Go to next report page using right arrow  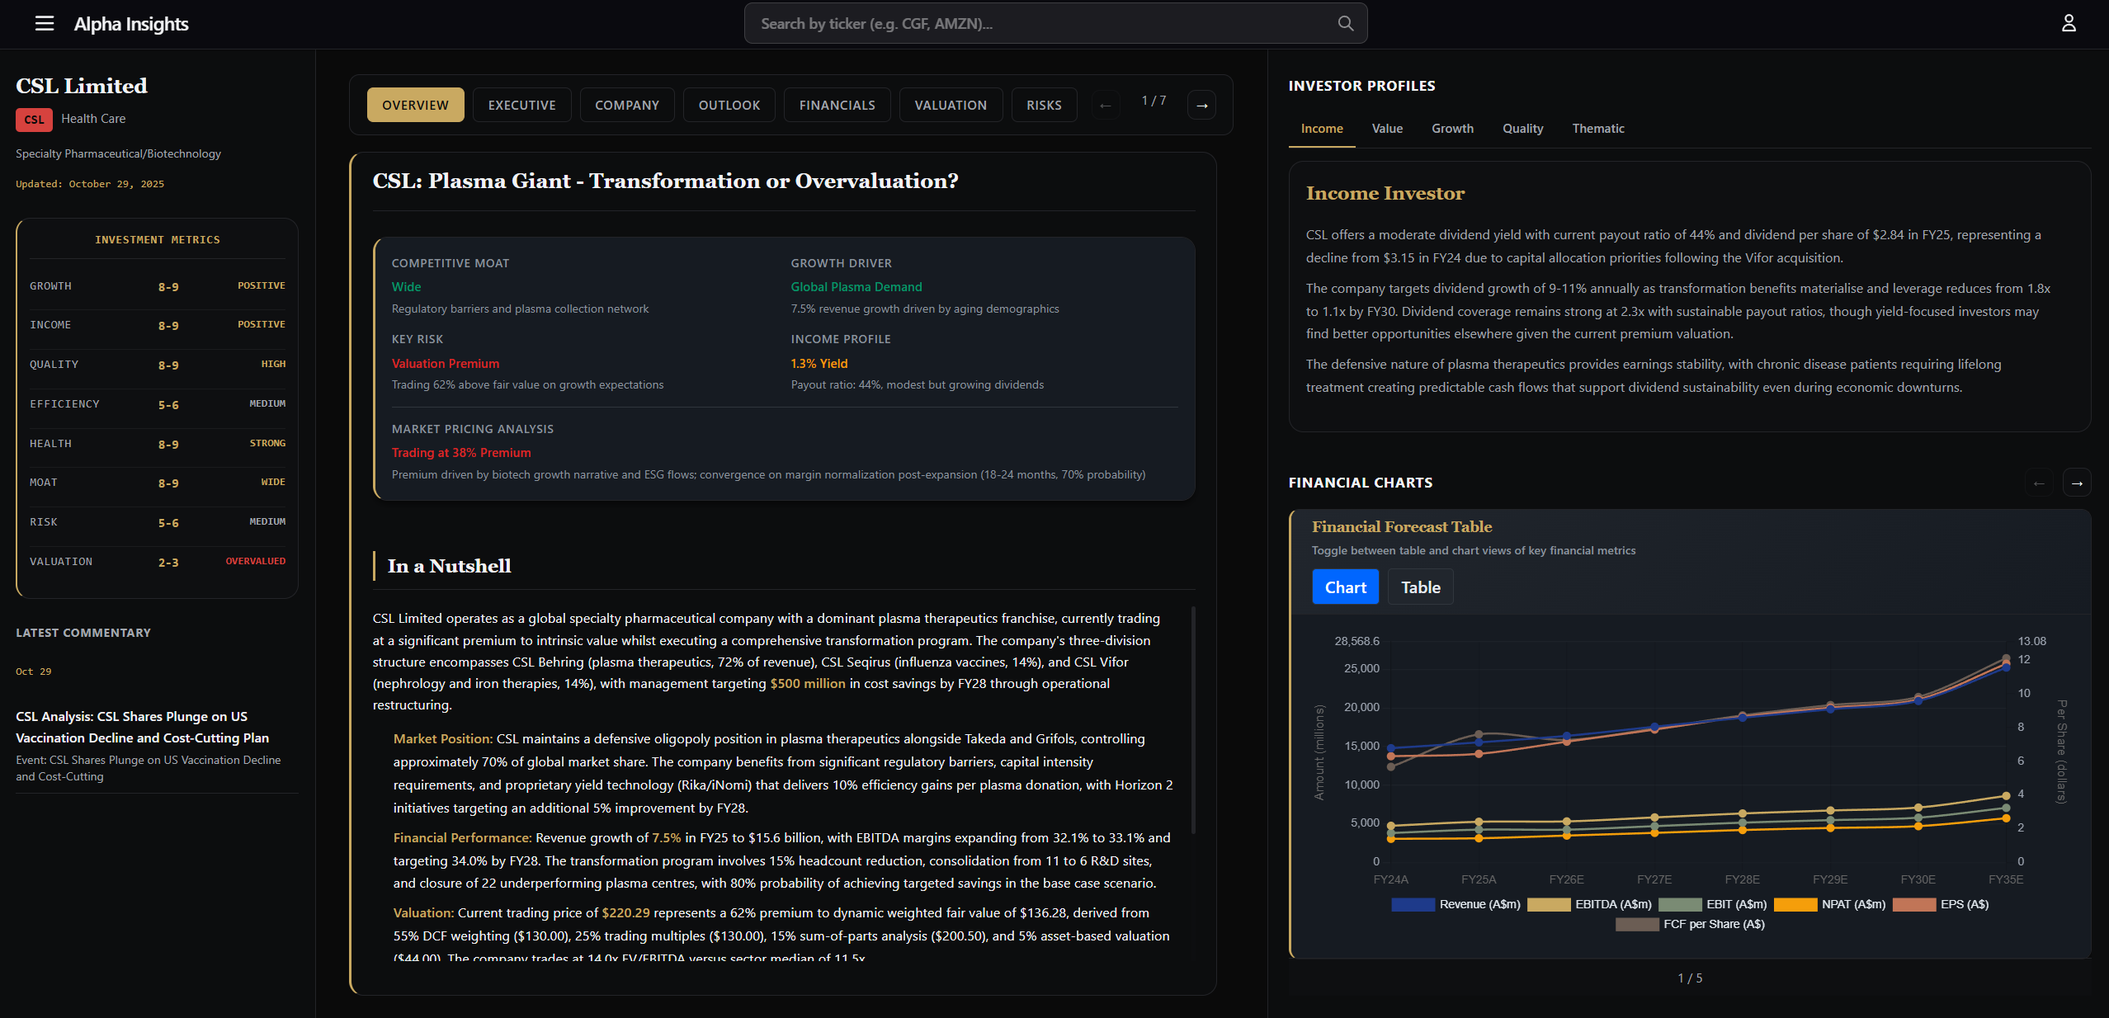[1201, 105]
